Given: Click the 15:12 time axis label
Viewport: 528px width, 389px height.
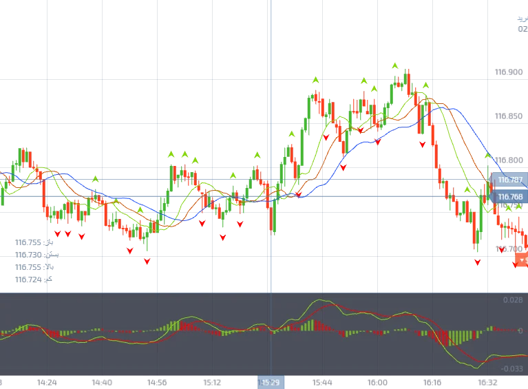Looking at the screenshot, I should 212,382.
